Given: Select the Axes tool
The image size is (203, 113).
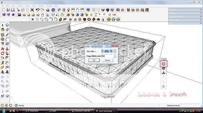Looking at the screenshot, I should click(x=3, y=72).
